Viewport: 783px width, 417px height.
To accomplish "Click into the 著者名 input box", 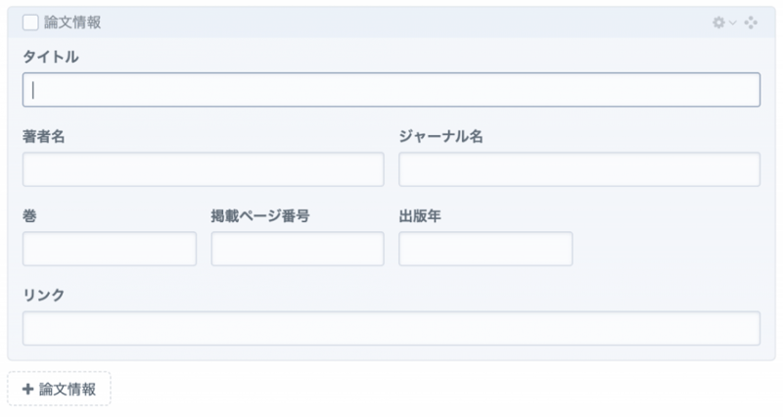I will click(x=203, y=169).
